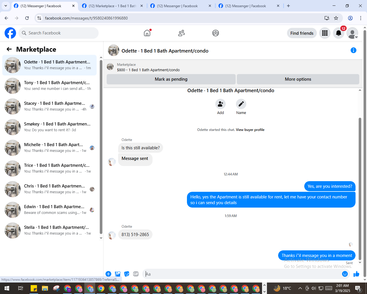Image resolution: width=367 pixels, height=294 pixels.
Task: Open the Trice conversation
Action: click(x=49, y=169)
